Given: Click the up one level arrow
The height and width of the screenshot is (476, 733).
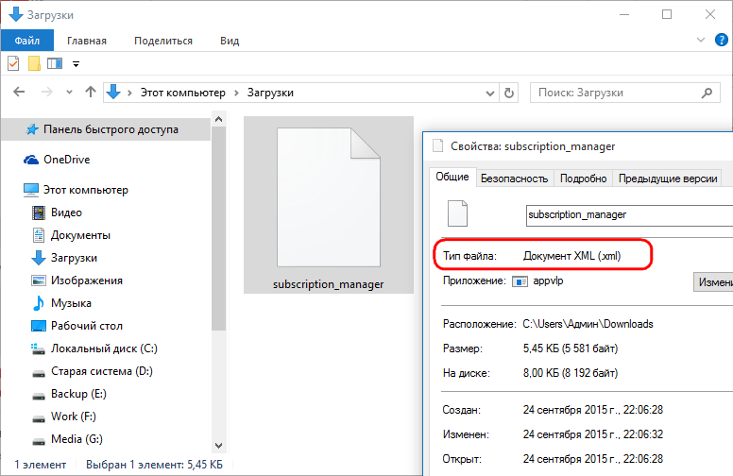Looking at the screenshot, I should coord(90,93).
